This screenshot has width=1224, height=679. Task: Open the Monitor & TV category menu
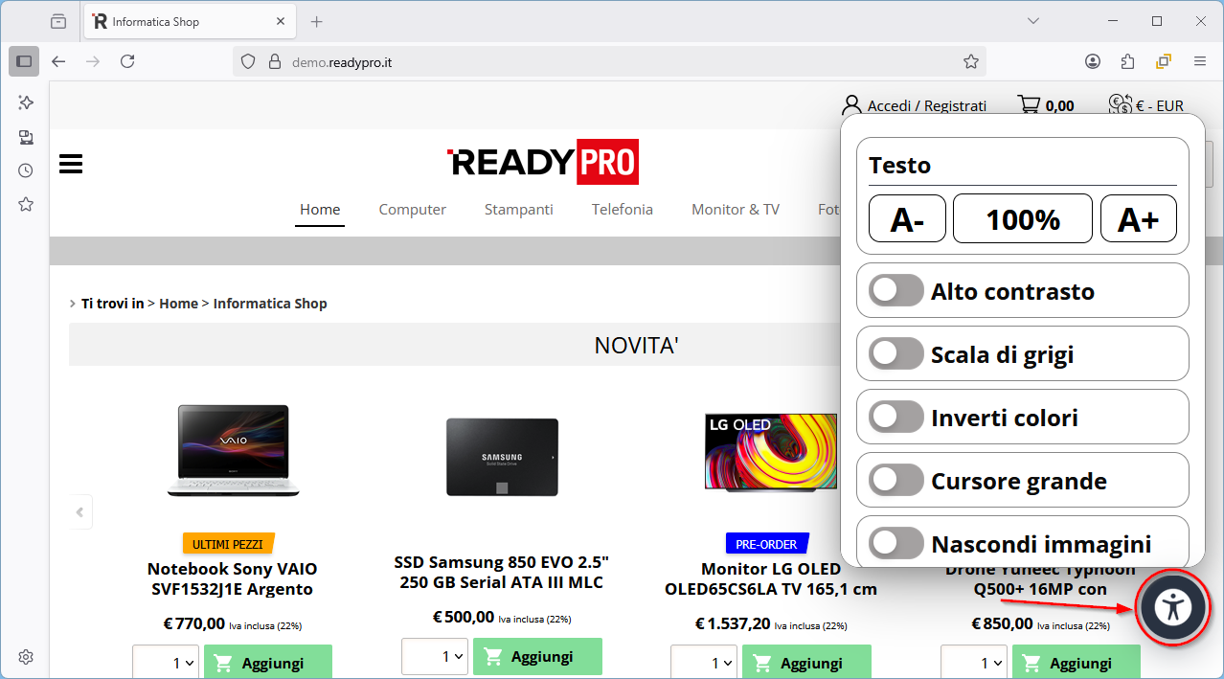736,210
